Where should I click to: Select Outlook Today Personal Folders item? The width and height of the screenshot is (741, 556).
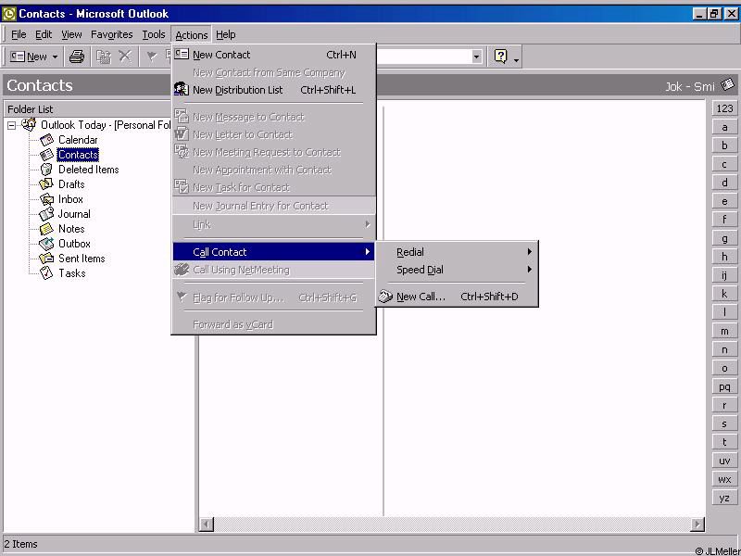106,125
